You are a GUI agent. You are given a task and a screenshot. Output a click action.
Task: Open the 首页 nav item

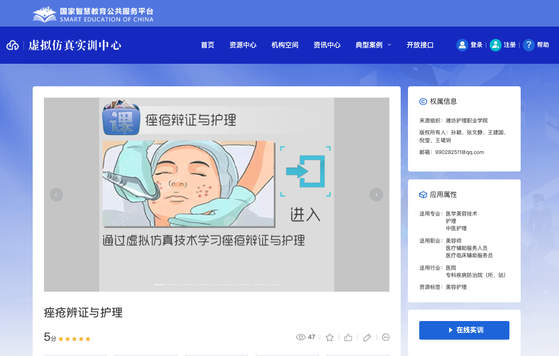(x=207, y=45)
